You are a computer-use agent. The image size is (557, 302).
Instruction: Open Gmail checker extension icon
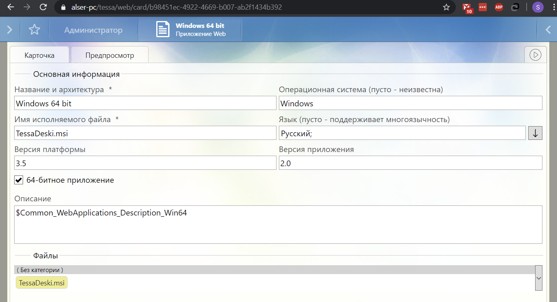[468, 7]
